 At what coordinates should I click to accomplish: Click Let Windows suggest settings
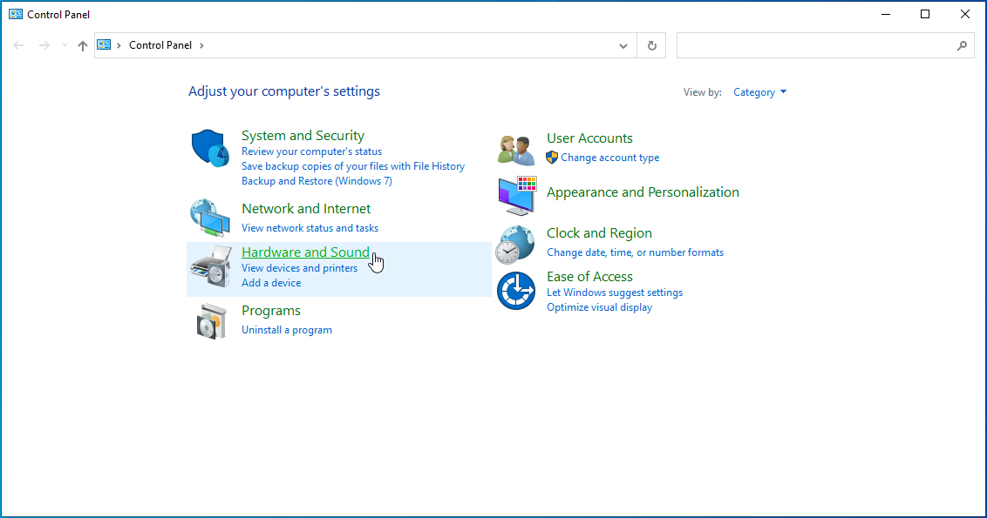tap(615, 293)
